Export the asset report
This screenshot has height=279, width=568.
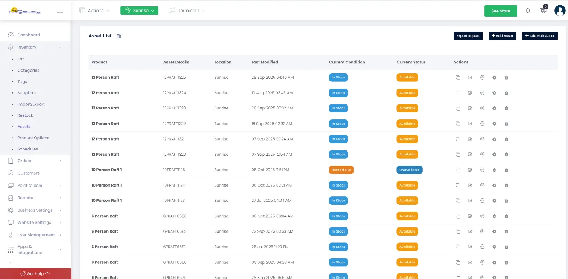468,36
